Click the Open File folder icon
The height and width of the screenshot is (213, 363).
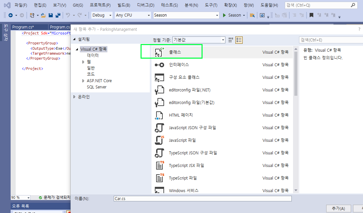[x=43, y=15]
